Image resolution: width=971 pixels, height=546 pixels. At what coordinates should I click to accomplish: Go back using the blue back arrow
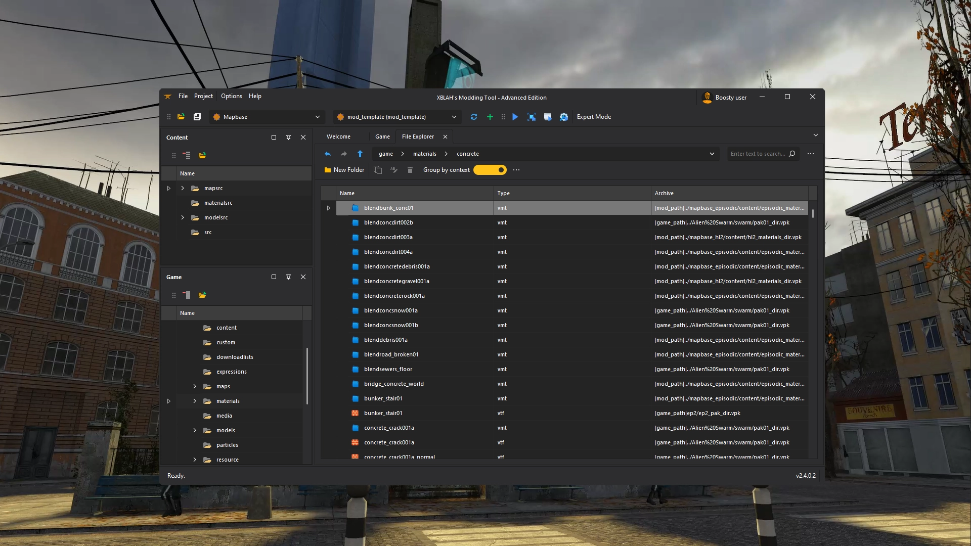(328, 154)
